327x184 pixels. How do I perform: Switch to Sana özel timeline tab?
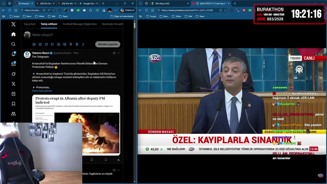[x=30, y=24]
